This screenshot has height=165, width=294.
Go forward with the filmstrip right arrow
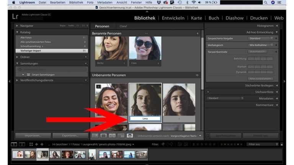42,144
